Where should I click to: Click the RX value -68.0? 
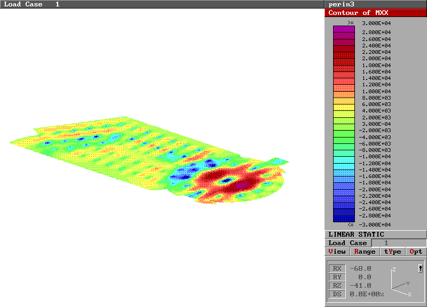(360, 269)
